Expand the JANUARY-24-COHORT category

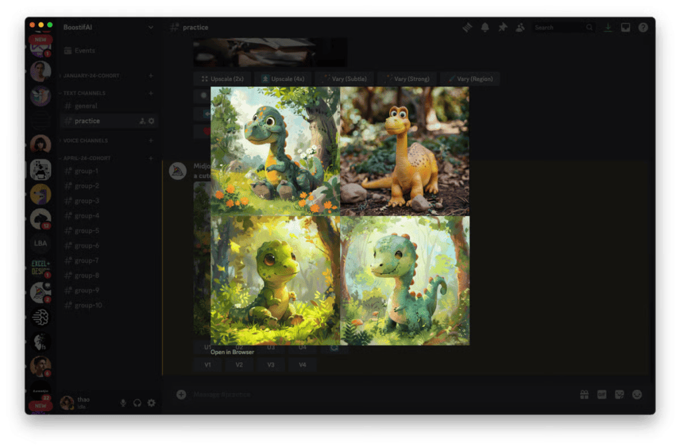click(x=91, y=76)
